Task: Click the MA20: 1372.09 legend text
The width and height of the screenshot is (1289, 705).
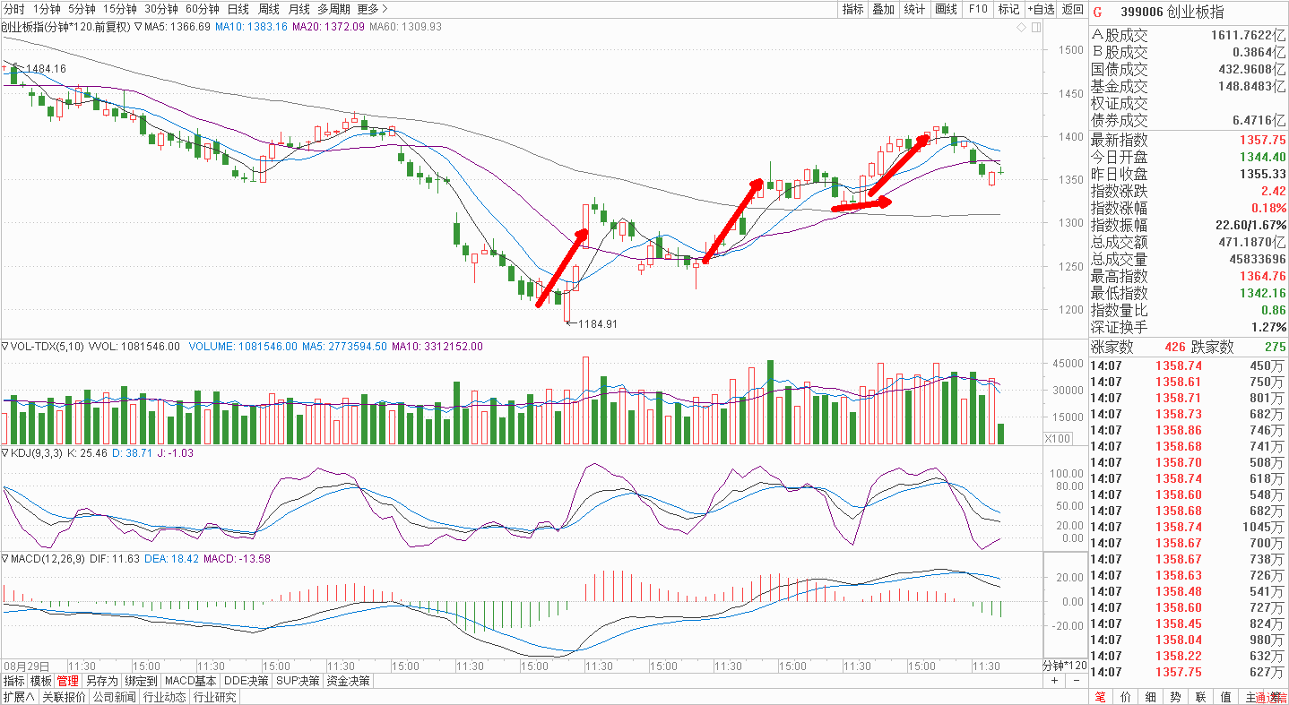Action: pyautogui.click(x=328, y=27)
